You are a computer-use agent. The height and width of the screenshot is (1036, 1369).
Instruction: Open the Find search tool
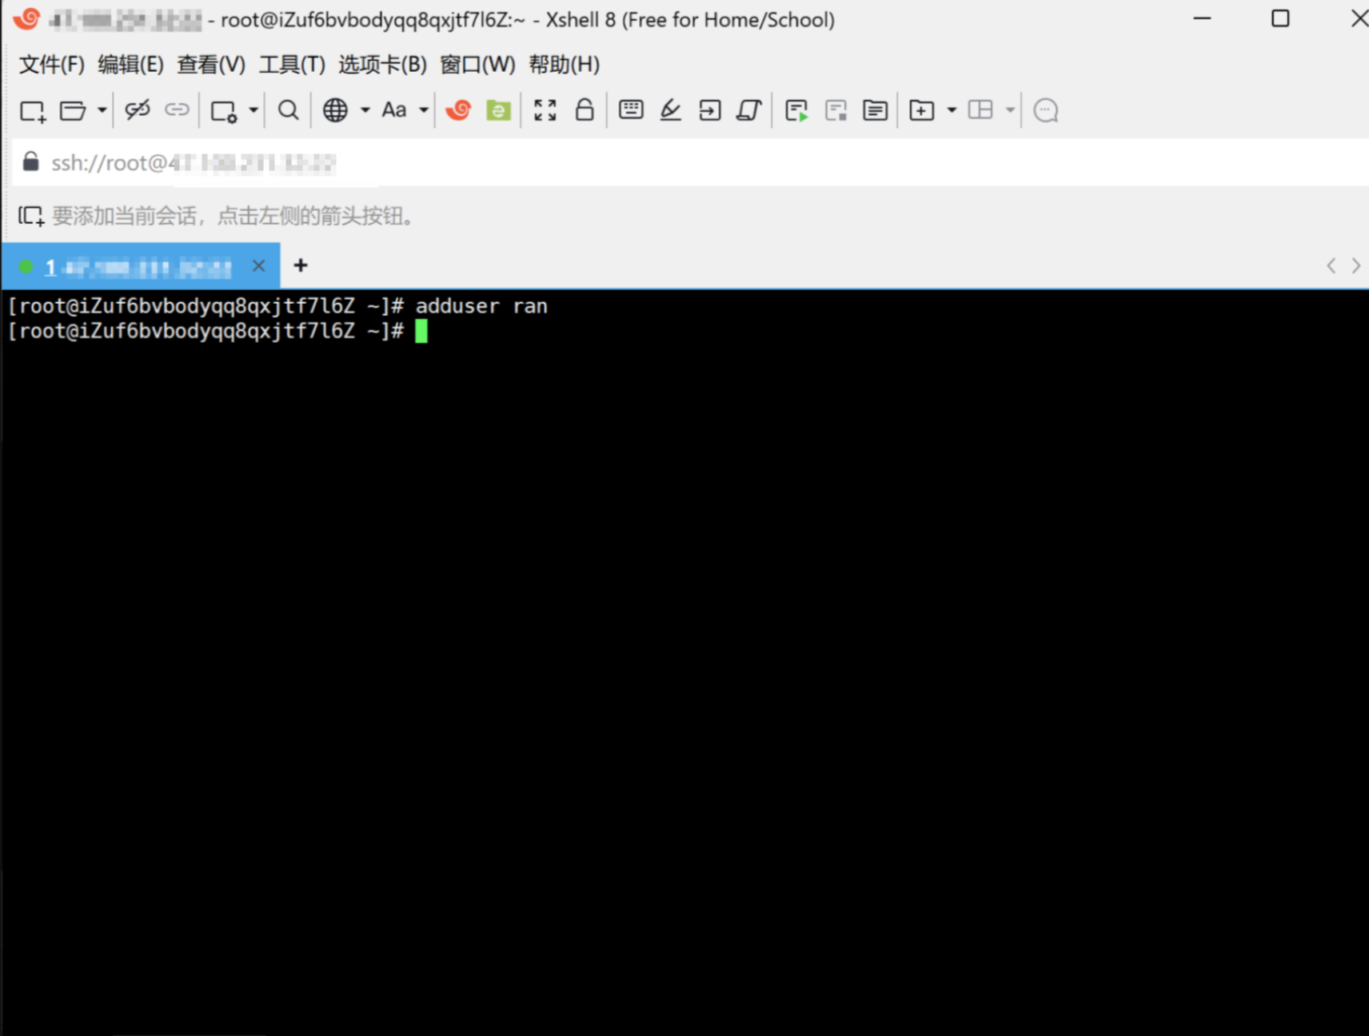click(x=288, y=110)
